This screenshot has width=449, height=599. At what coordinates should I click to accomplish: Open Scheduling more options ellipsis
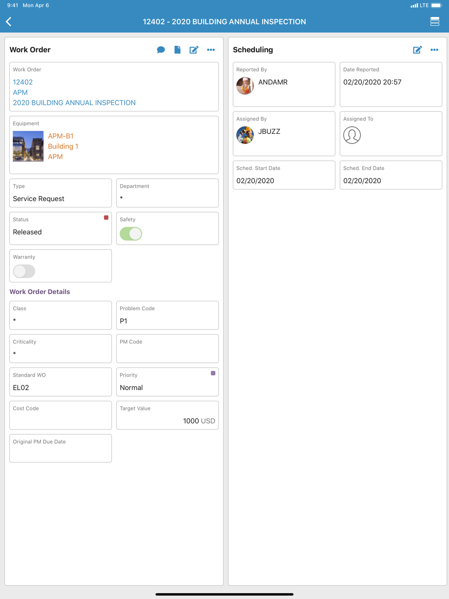point(435,50)
